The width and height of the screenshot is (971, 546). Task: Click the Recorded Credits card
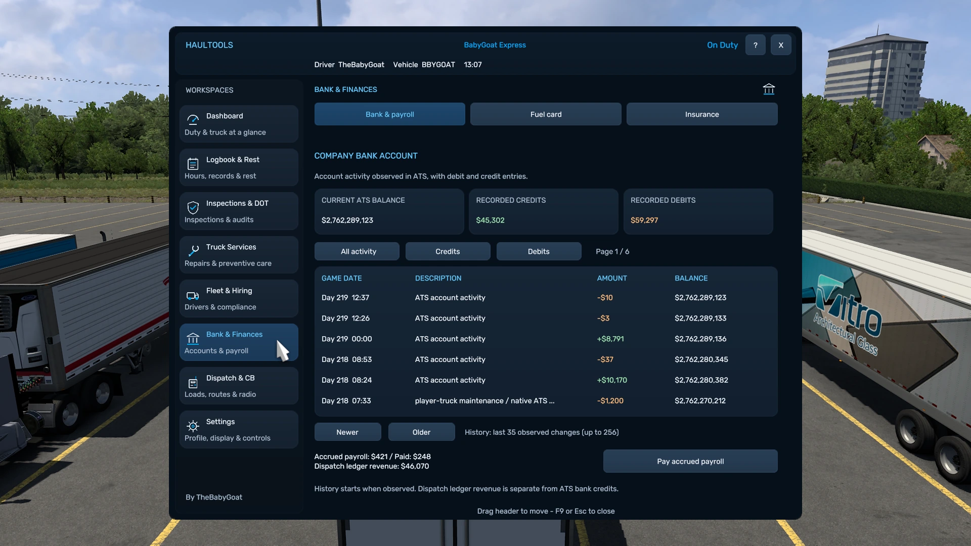tap(544, 211)
